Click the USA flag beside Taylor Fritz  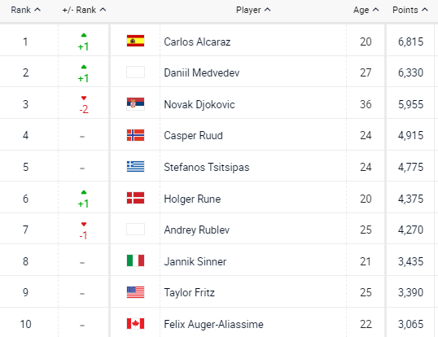135,292
